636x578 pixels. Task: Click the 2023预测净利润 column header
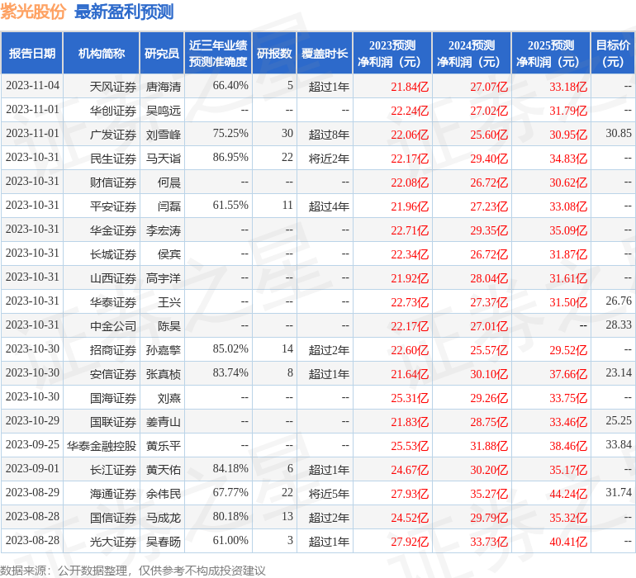pos(392,54)
